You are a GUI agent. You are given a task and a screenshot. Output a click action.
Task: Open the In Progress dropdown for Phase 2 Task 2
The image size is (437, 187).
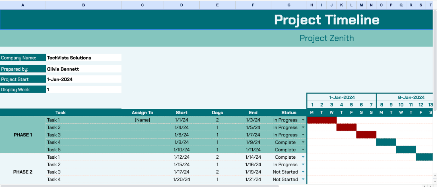(x=303, y=164)
